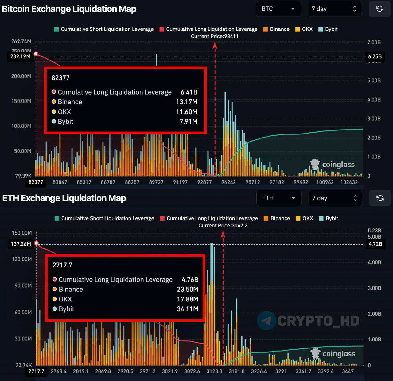
Task: Click the Bybit teal color swatch in Bitcoin legend
Action: (321, 29)
